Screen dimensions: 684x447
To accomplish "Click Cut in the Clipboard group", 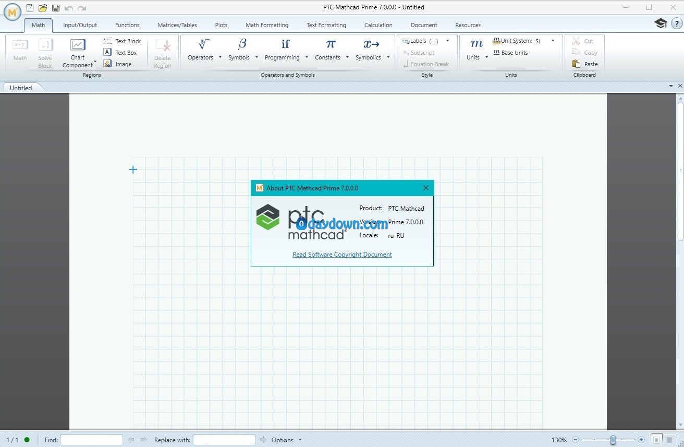I will tap(583, 41).
